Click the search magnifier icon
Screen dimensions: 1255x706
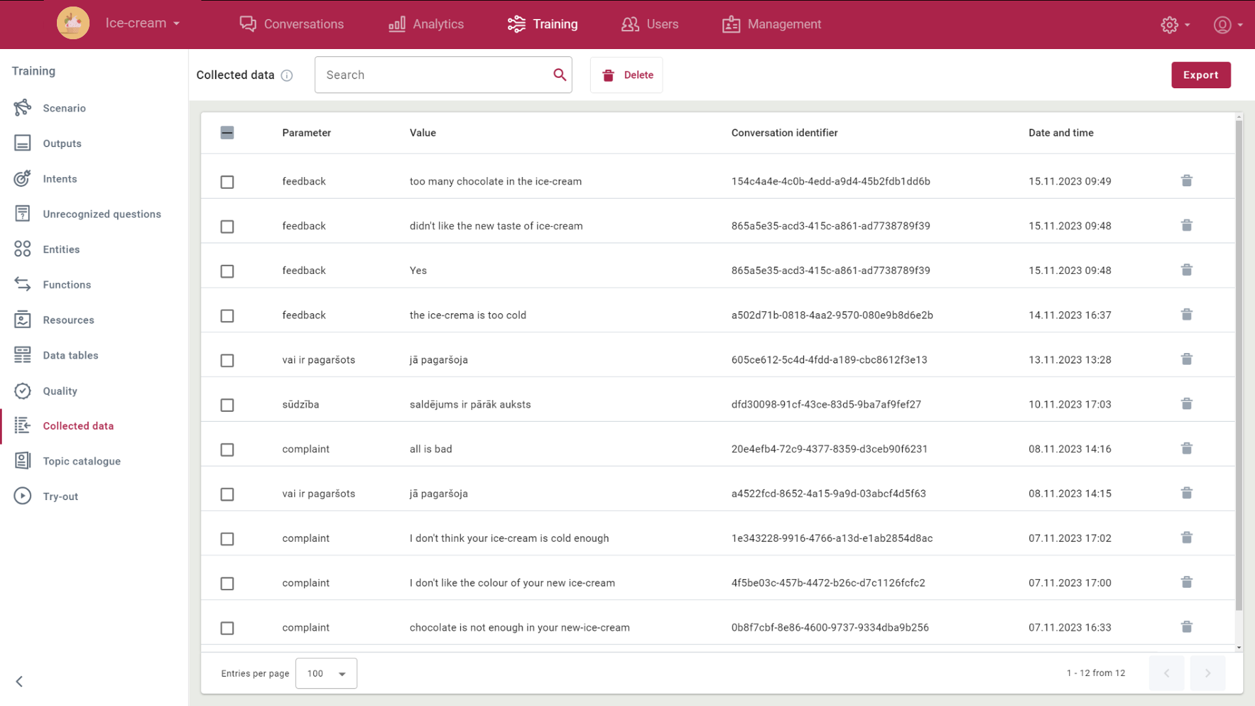coord(559,75)
